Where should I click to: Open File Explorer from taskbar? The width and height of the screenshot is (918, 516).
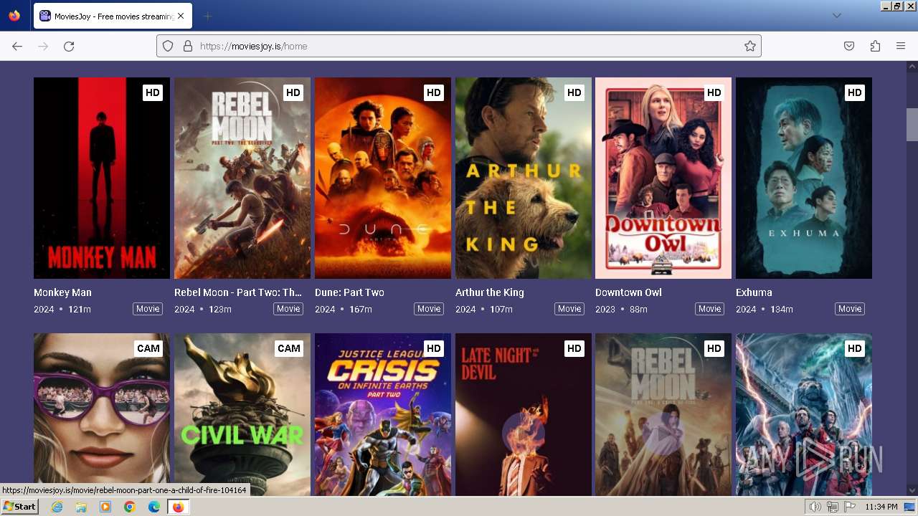(81, 507)
